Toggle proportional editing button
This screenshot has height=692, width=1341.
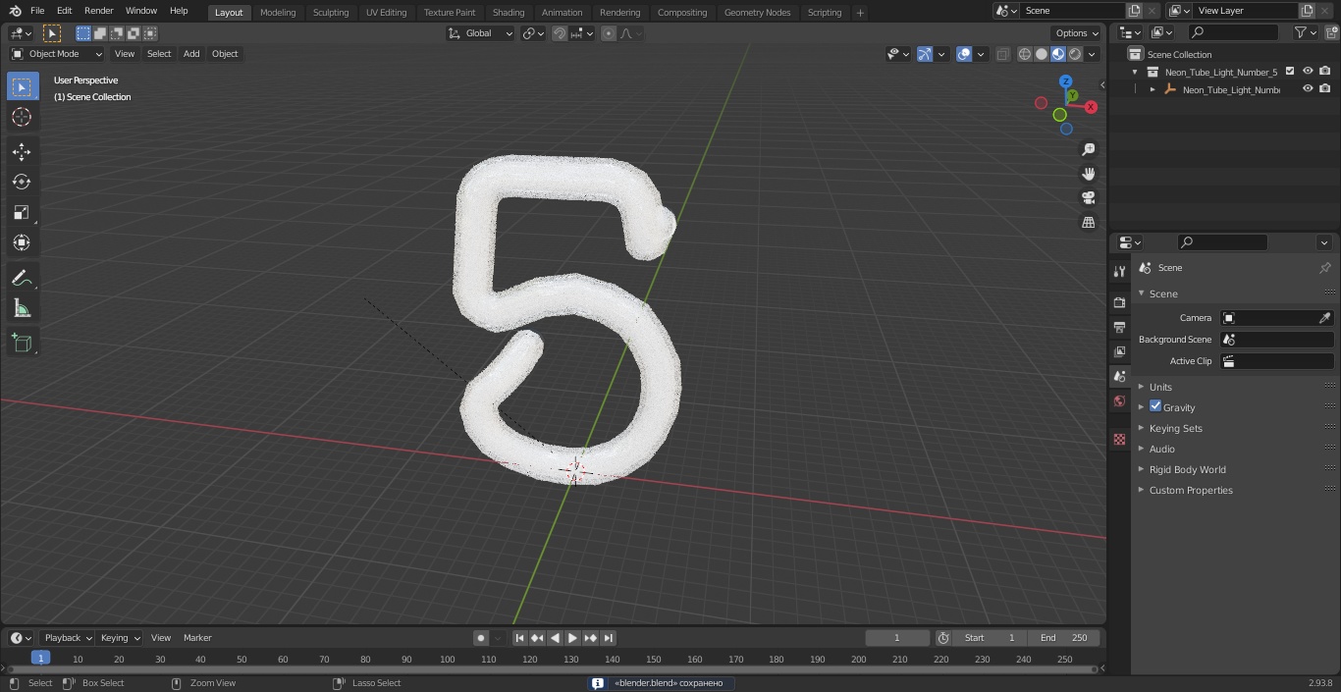pos(609,33)
